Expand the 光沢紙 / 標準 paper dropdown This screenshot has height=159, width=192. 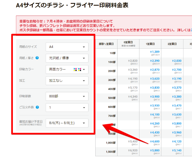pos(67,58)
